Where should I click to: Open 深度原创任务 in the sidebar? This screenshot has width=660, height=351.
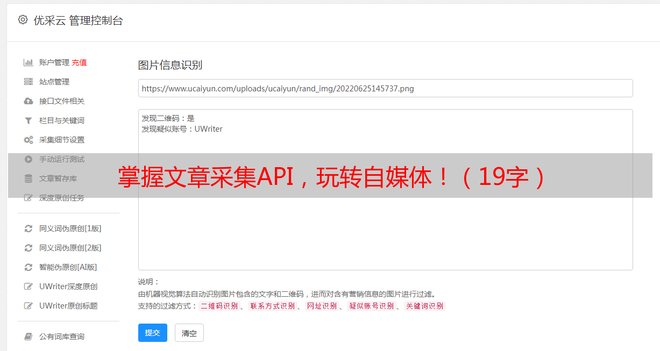(x=63, y=198)
